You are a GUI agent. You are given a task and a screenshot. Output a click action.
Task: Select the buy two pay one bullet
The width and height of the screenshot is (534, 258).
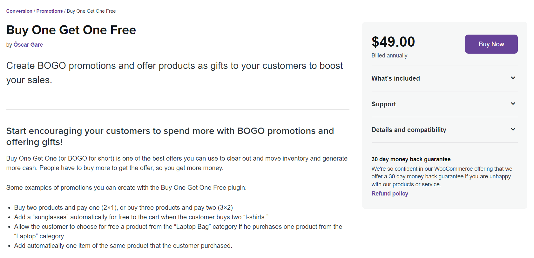click(x=123, y=208)
